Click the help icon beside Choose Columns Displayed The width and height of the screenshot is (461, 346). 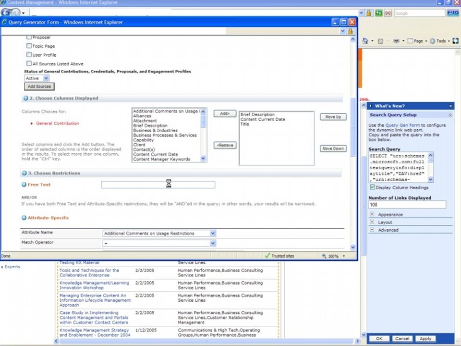(25, 98)
